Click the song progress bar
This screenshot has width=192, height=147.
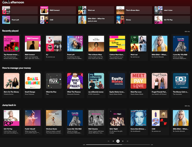click(x=118, y=145)
